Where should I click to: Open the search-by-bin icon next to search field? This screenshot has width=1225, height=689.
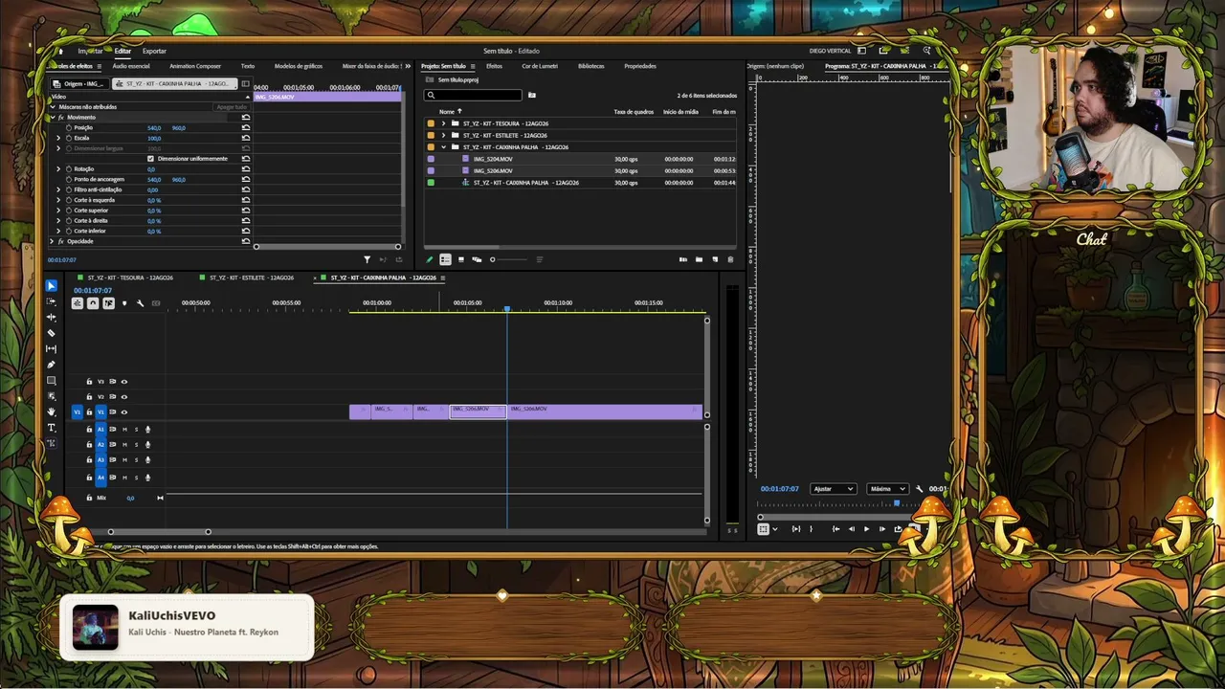click(532, 95)
